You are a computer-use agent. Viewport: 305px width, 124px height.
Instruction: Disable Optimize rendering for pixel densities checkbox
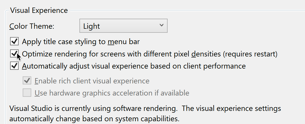tap(14, 54)
